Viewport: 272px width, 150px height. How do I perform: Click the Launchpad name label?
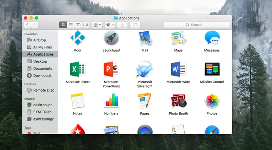tap(111, 51)
